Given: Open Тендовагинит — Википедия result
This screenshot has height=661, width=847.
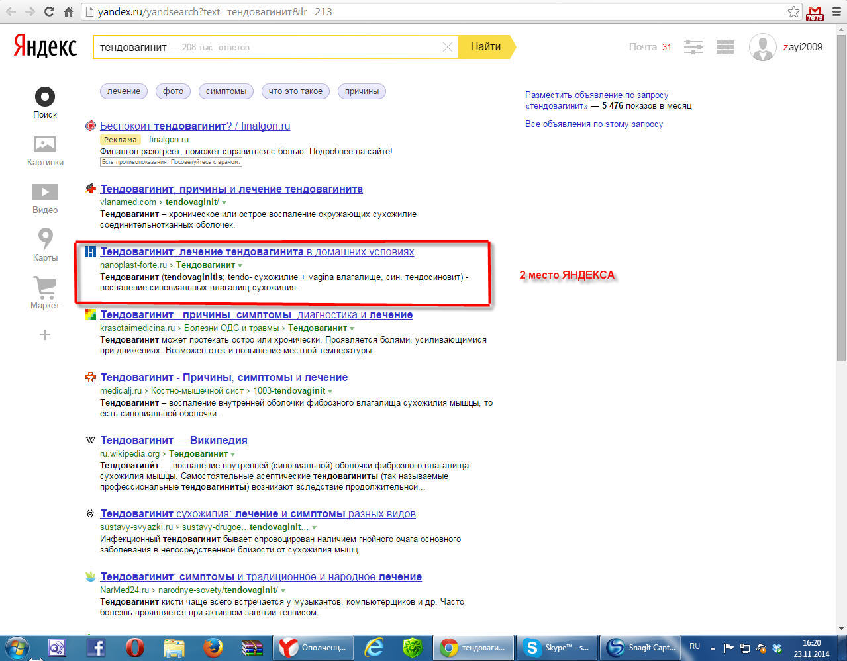Looking at the screenshot, I should click(174, 440).
